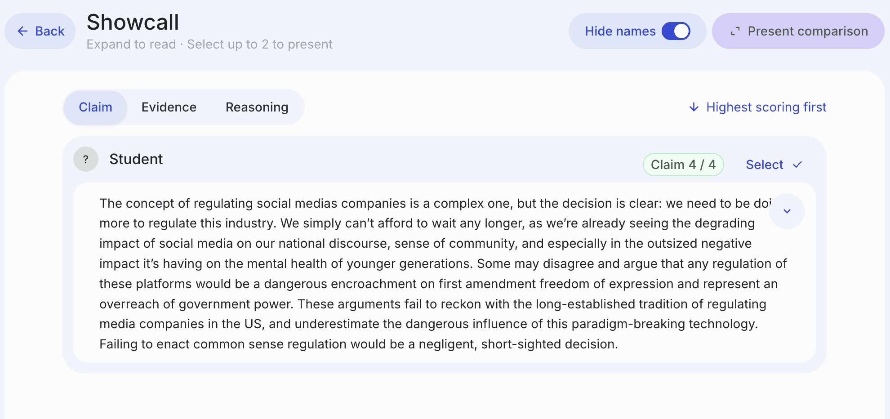Click the Back button label
890x419 pixels.
(x=50, y=31)
